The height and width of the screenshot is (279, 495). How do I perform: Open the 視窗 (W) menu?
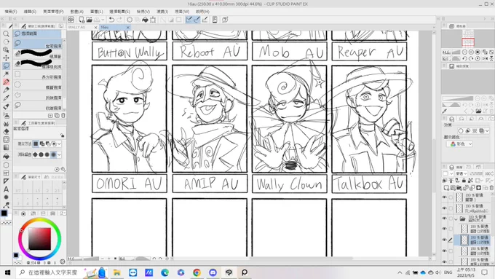pyautogui.click(x=182, y=12)
